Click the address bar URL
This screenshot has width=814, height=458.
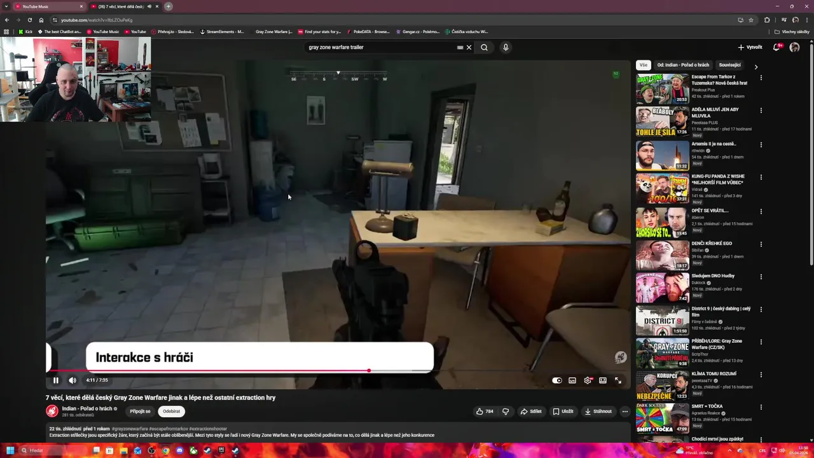click(97, 20)
